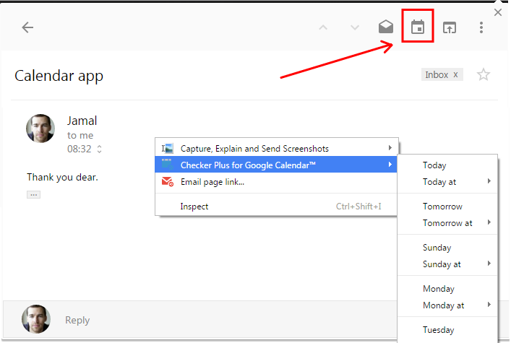This screenshot has width=511, height=343.
Task: Click the profile photo beside Reply
Action: point(36,319)
